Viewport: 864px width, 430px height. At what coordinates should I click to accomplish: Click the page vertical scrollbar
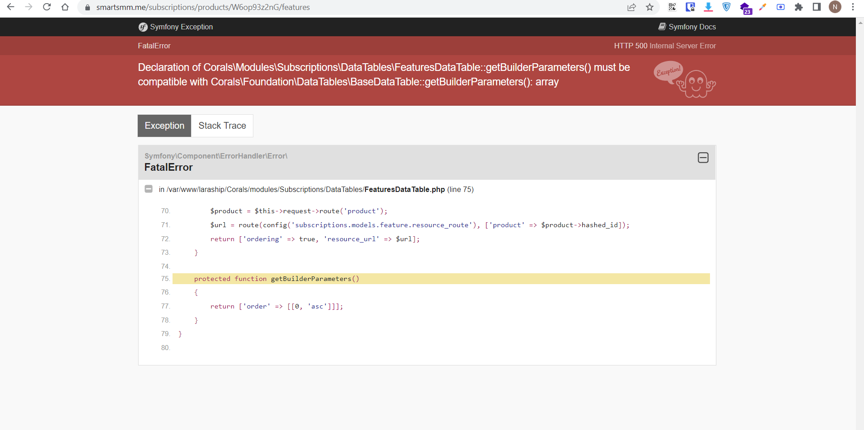point(860,224)
